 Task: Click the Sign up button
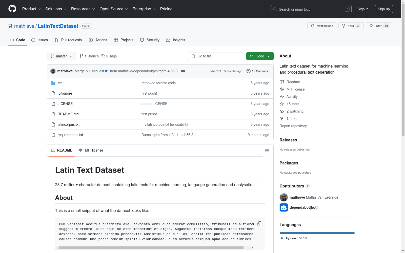pos(384,9)
